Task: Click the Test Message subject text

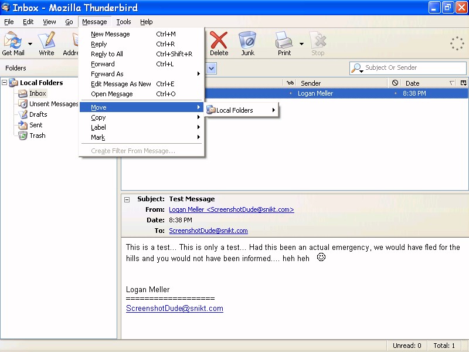Action: tap(192, 199)
